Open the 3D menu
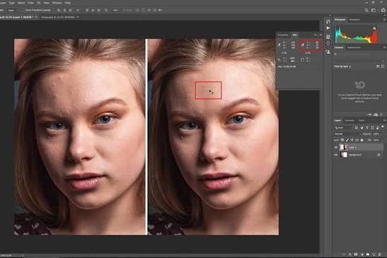The height and width of the screenshot is (258, 387). 39,3
